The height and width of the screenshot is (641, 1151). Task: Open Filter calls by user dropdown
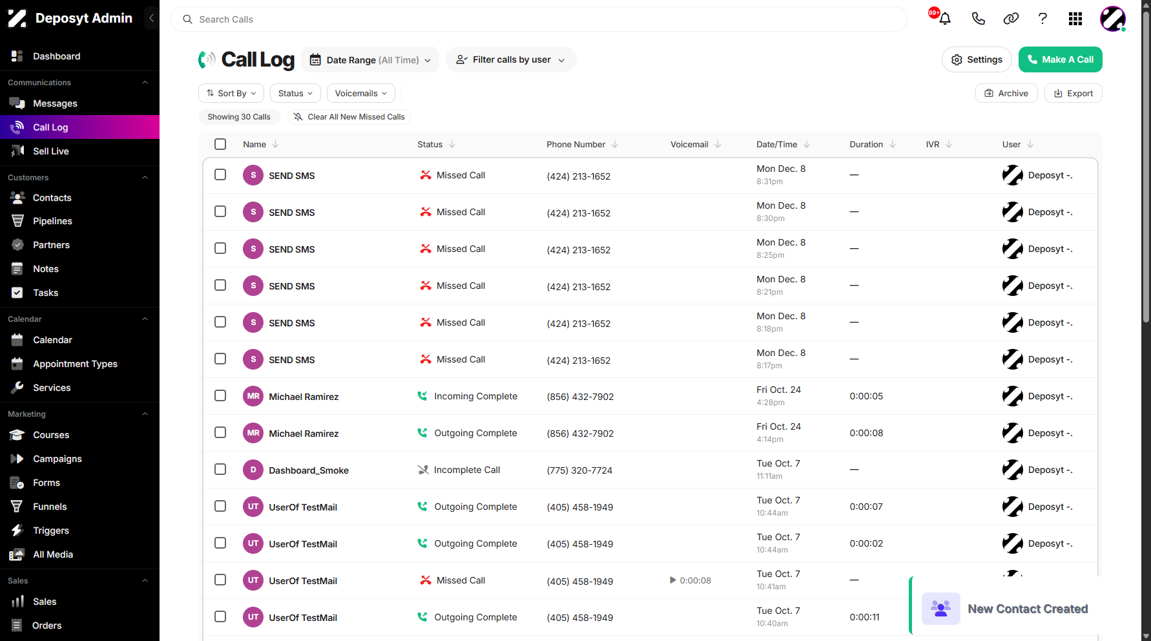tap(511, 59)
